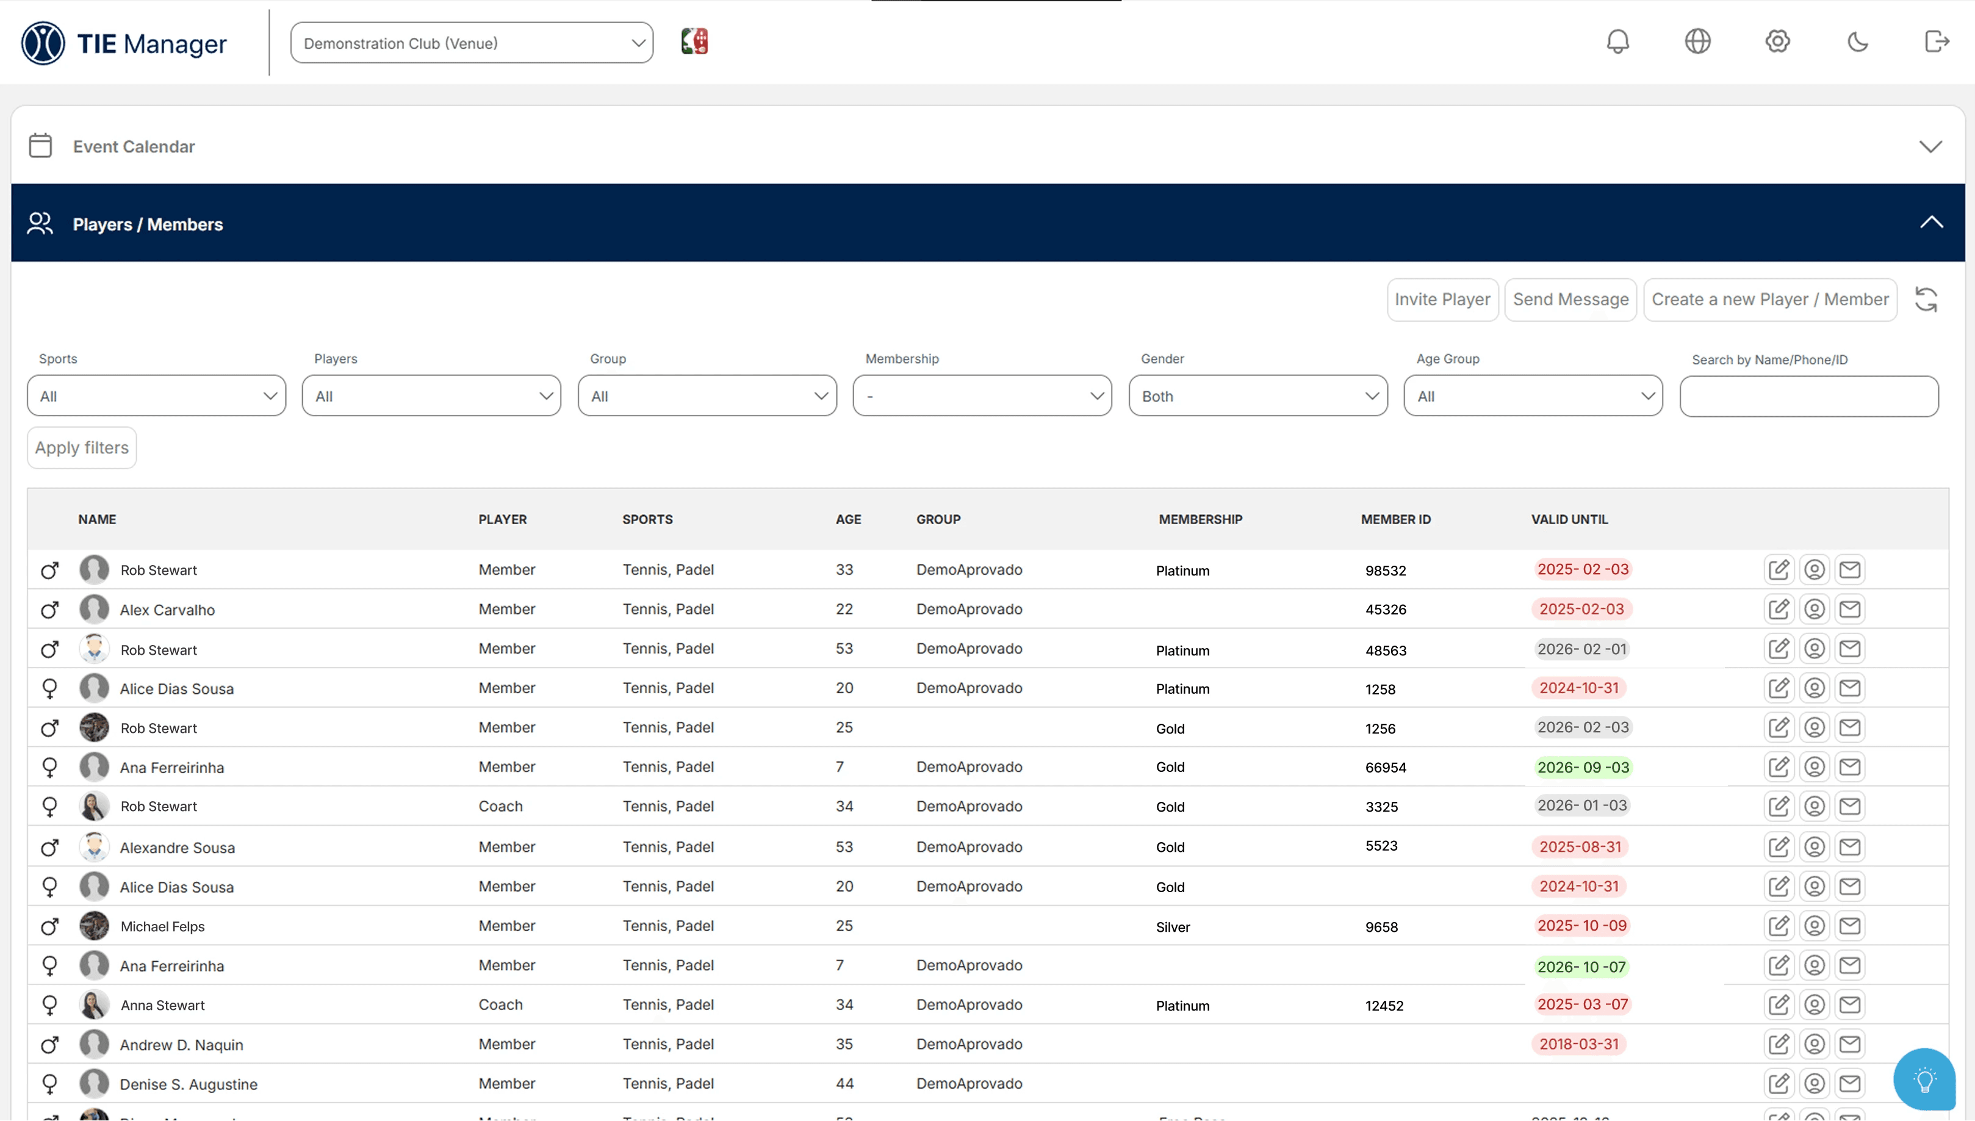Edit Michael Felps record

tap(1779, 926)
